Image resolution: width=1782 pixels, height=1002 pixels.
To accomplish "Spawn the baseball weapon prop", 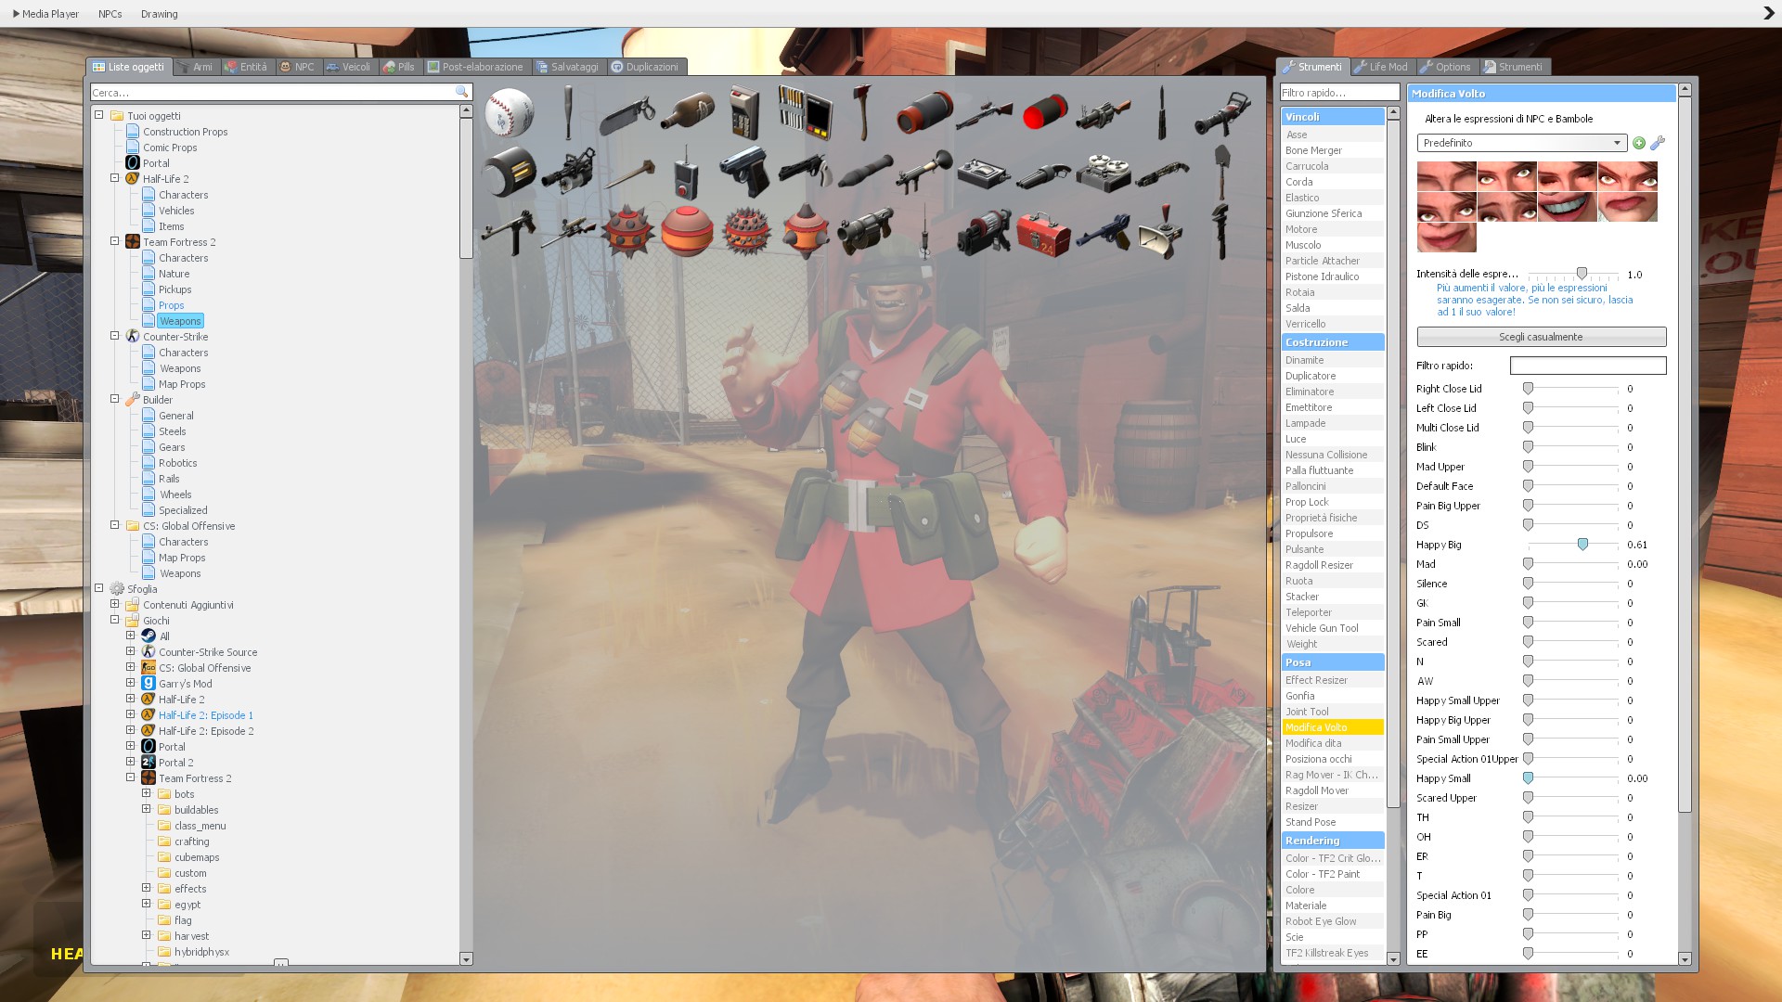I will coord(509,112).
